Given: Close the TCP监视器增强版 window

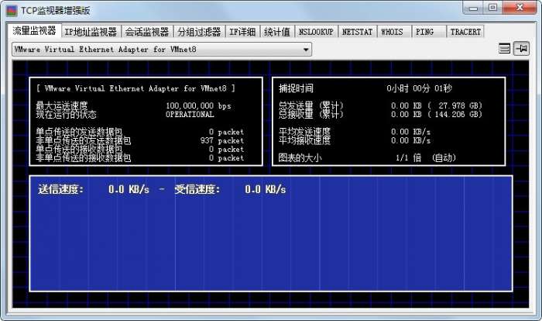Looking at the screenshot, I should pos(520,8).
